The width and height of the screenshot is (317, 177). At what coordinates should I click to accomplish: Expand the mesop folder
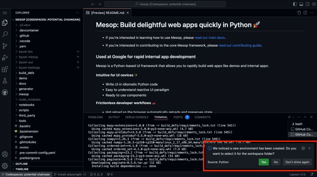coord(47,94)
